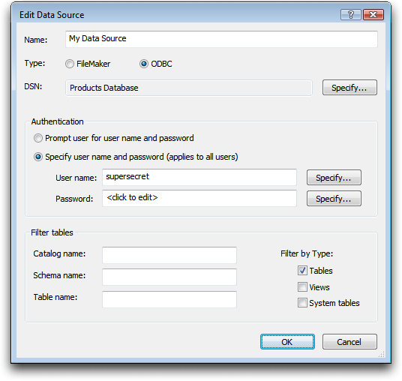Click the User name field with supersecret
The width and height of the screenshot is (402, 381).
tap(199, 177)
